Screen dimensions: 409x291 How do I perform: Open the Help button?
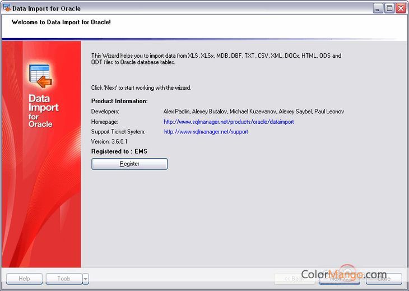pyautogui.click(x=24, y=279)
